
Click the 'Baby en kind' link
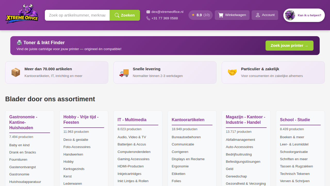(19, 145)
